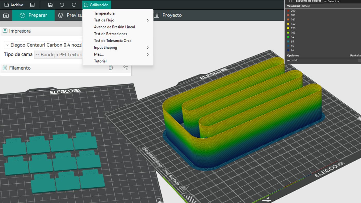Click the 161 mm/s orange swatch

coord(288,20)
